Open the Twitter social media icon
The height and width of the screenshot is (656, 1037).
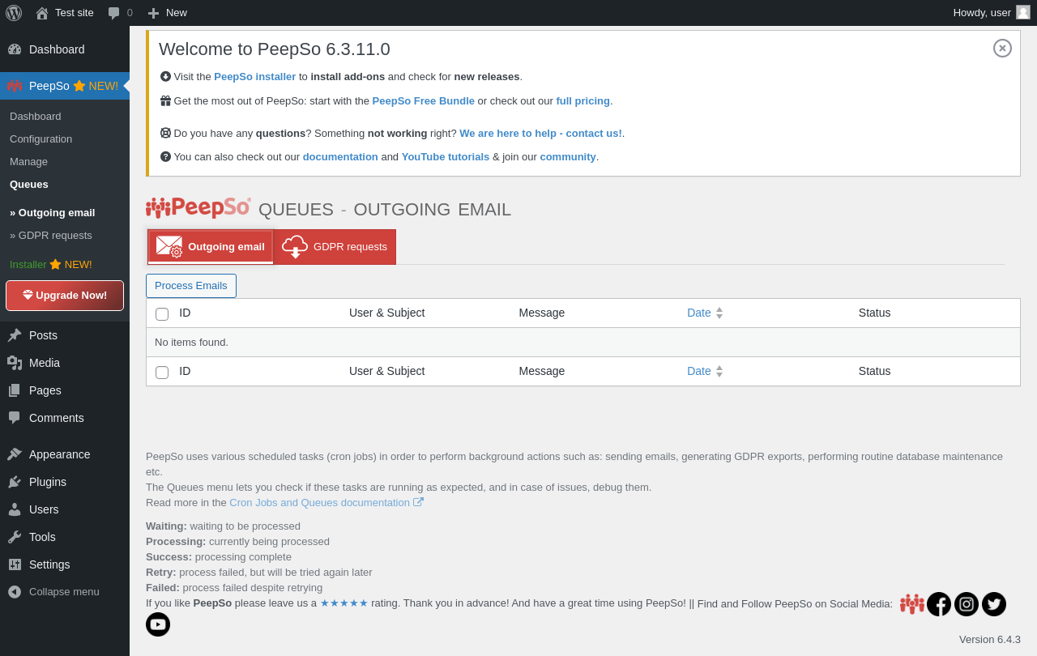[x=994, y=604]
